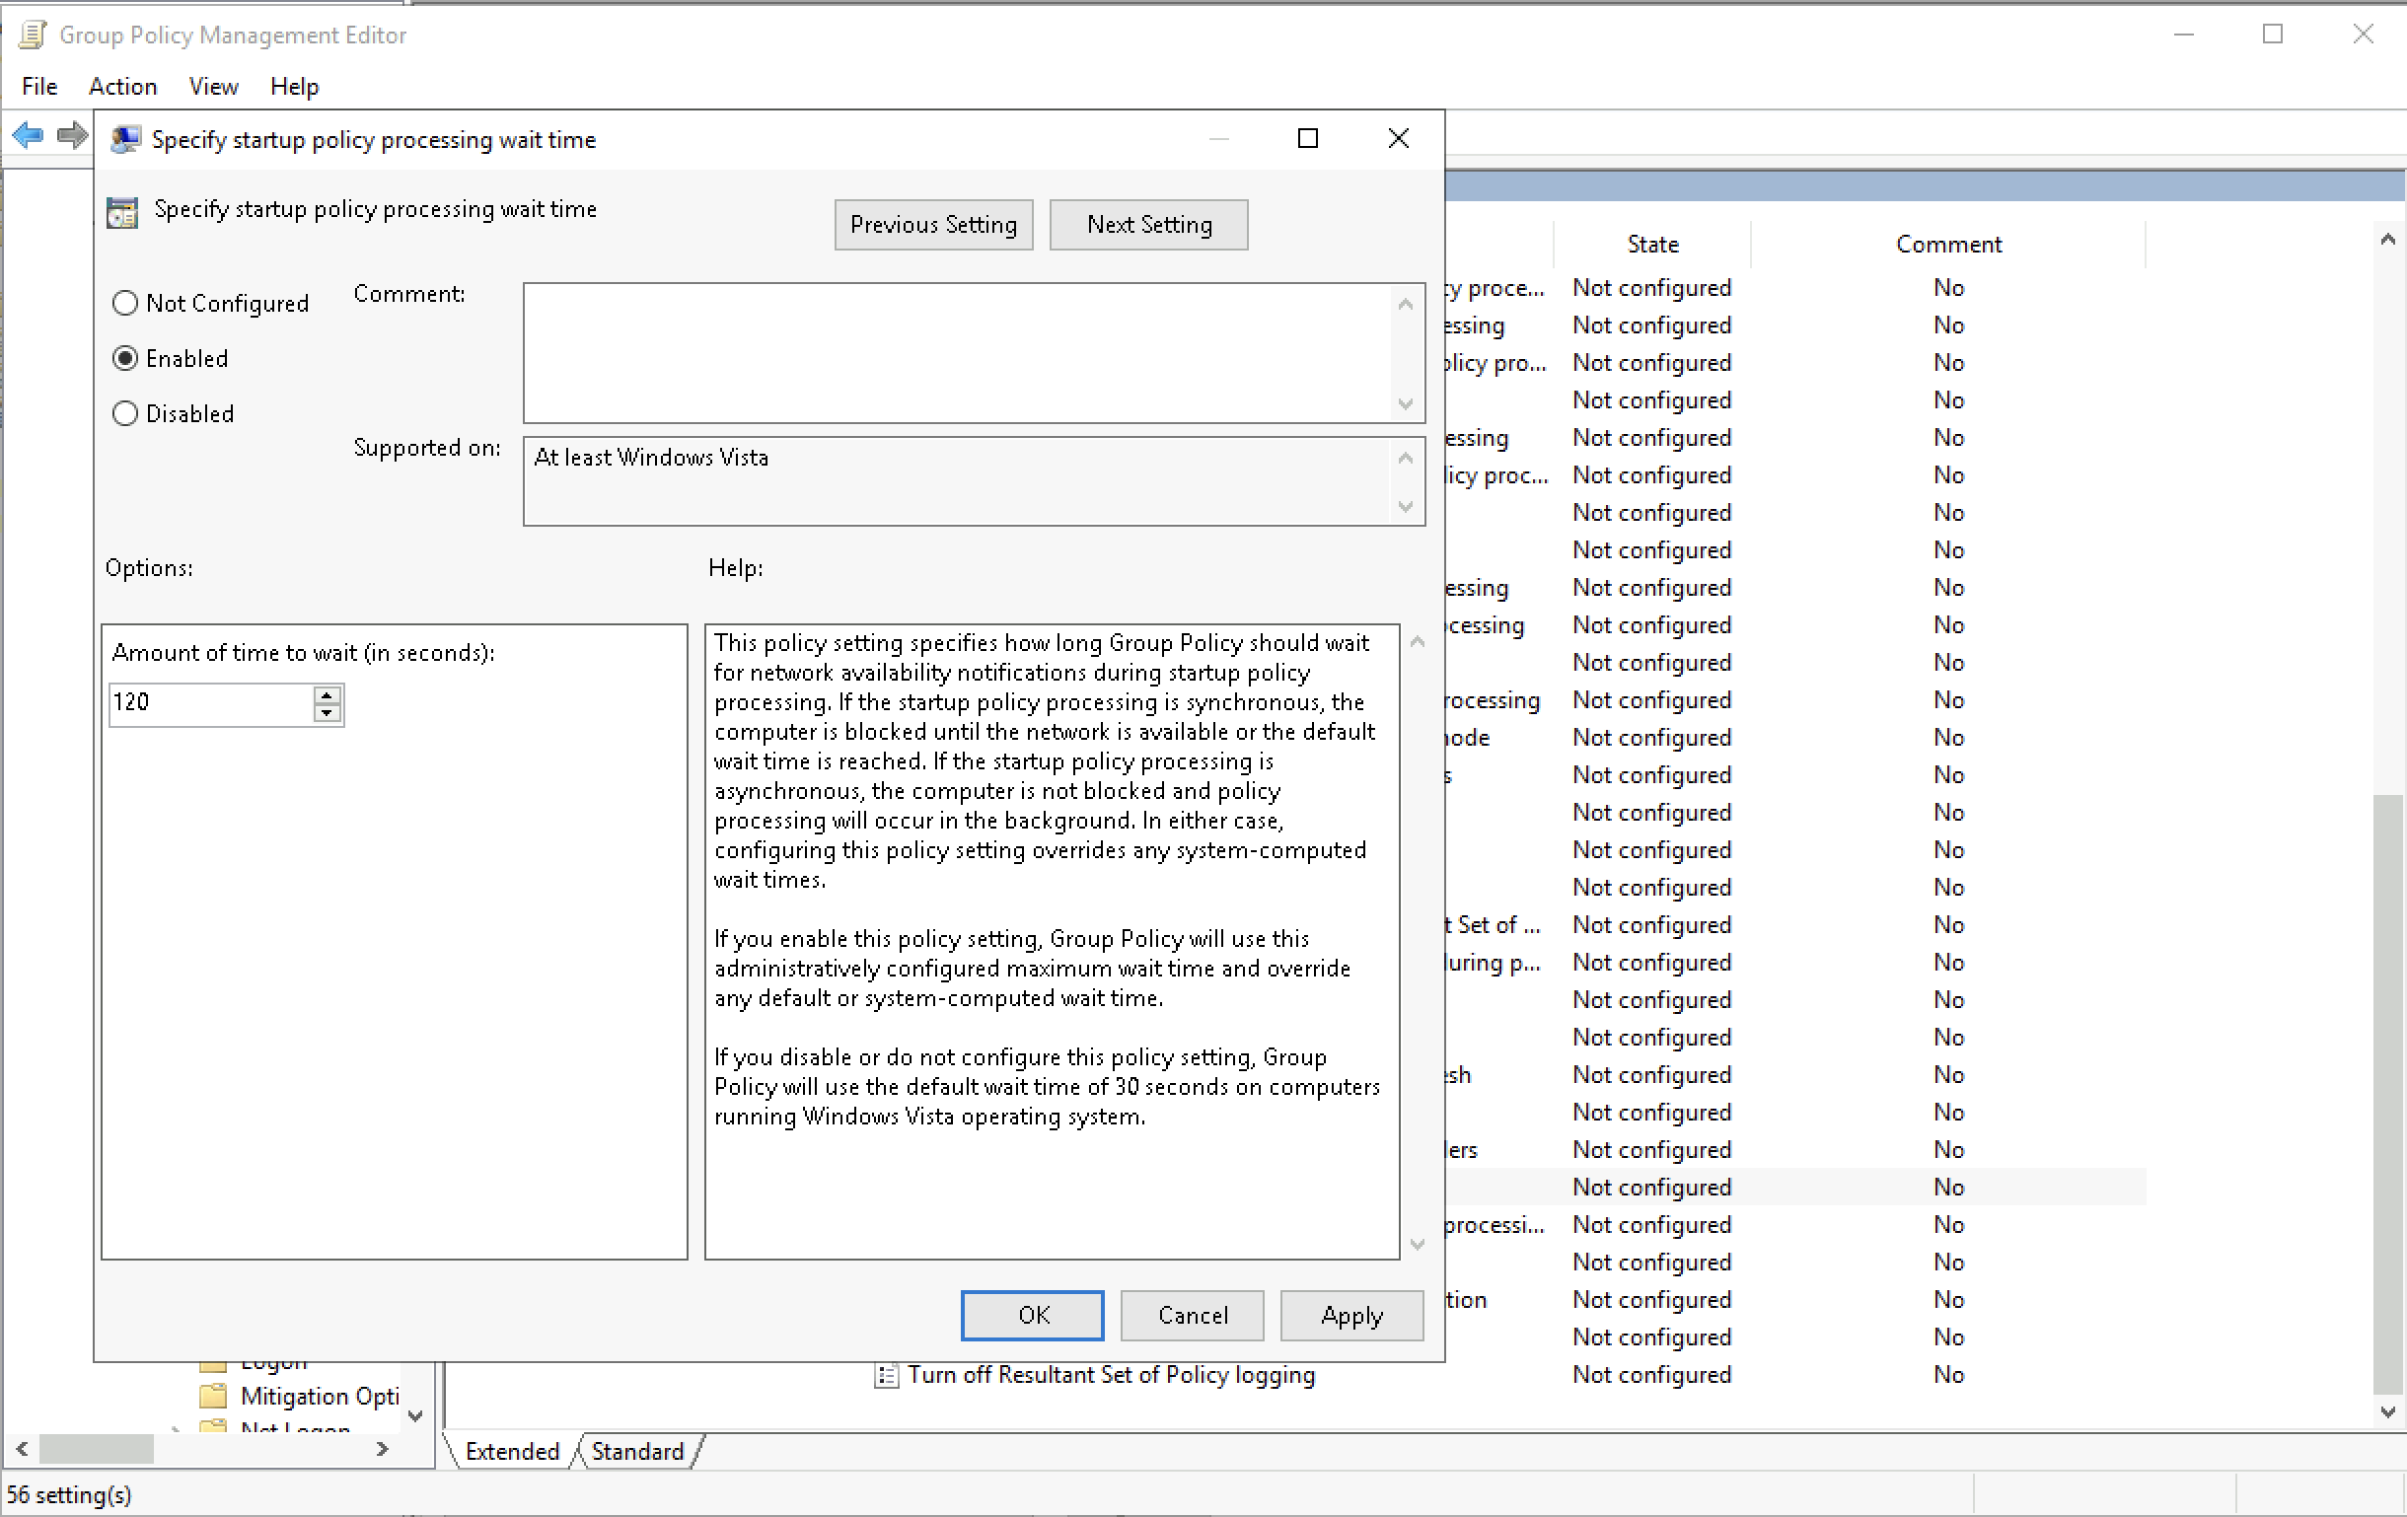Screen dimensions: 2407x1517
Task: Select the Not Configured radio button
Action: 125,303
